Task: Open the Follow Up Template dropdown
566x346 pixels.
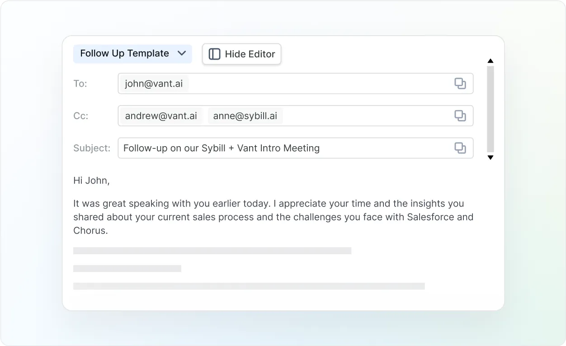Action: [132, 54]
